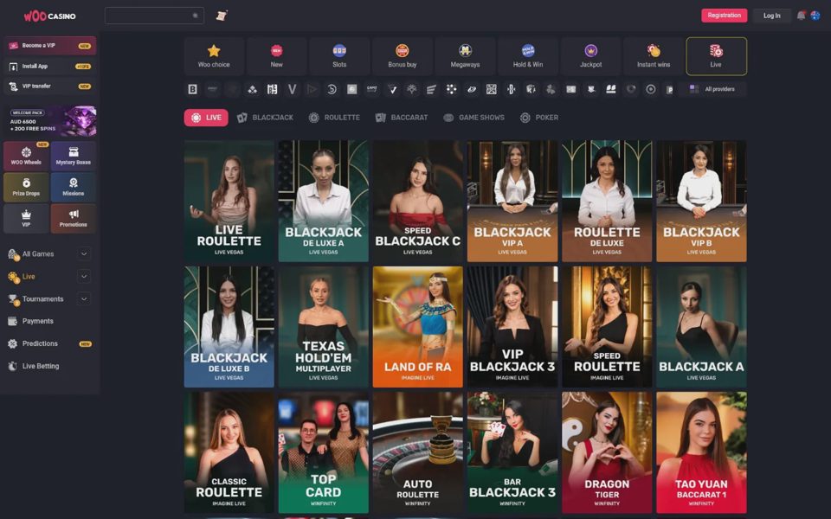The height and width of the screenshot is (519, 831).
Task: Switch to the Game Shows tab
Action: 473,118
